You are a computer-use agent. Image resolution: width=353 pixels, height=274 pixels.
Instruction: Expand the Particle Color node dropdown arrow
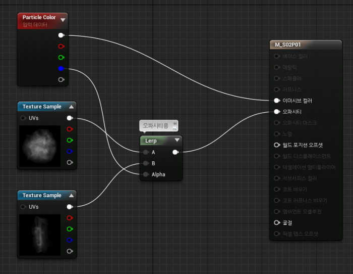click(x=63, y=20)
